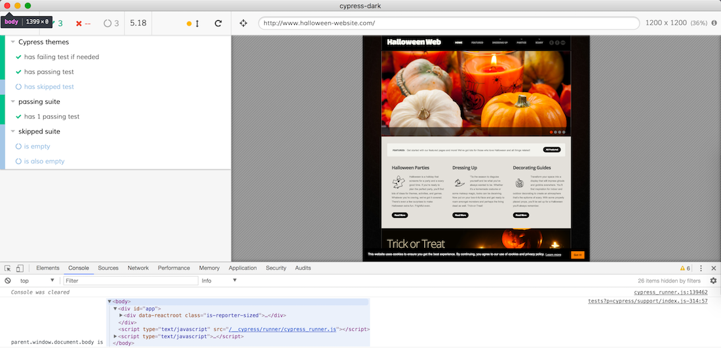
Task: Click the Got it cookie button
Action: click(x=577, y=254)
